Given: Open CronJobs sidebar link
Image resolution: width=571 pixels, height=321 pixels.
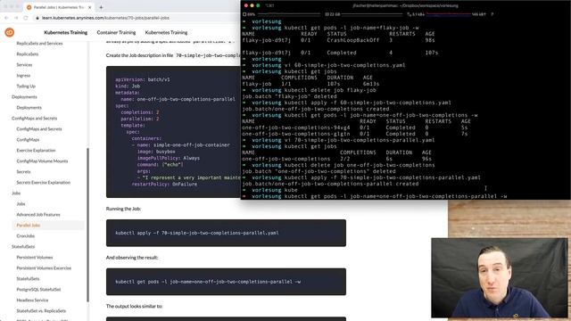Looking at the screenshot, I should click(26, 235).
